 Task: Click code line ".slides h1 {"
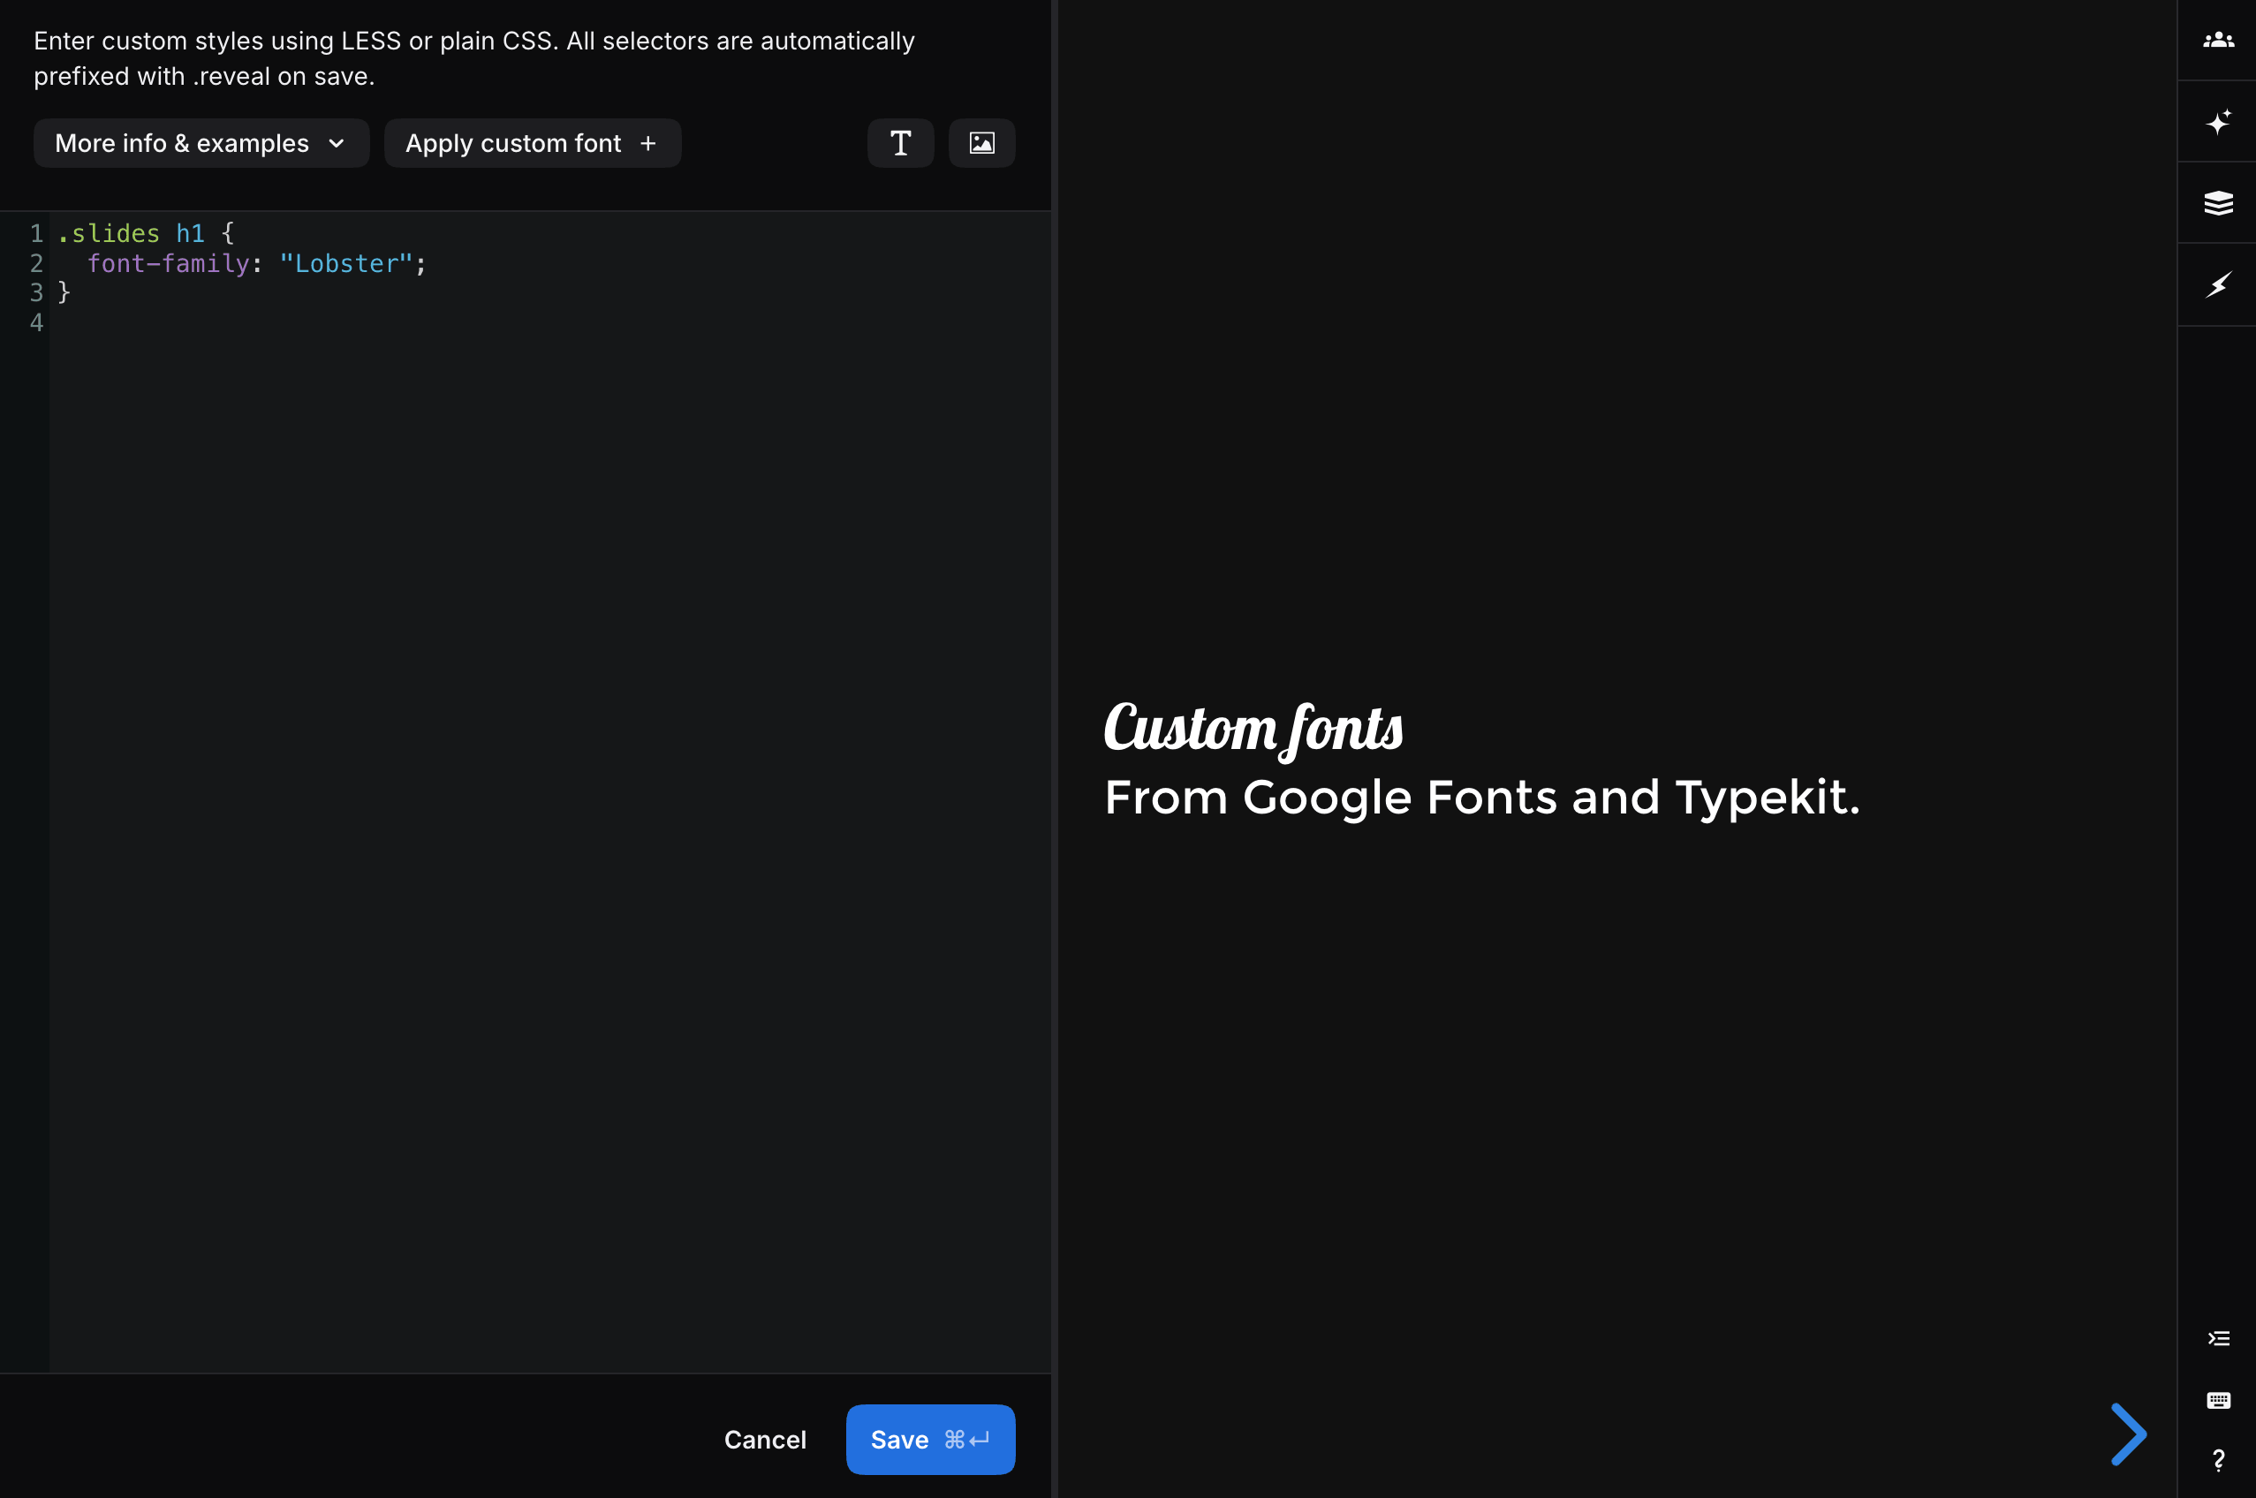[x=147, y=233]
